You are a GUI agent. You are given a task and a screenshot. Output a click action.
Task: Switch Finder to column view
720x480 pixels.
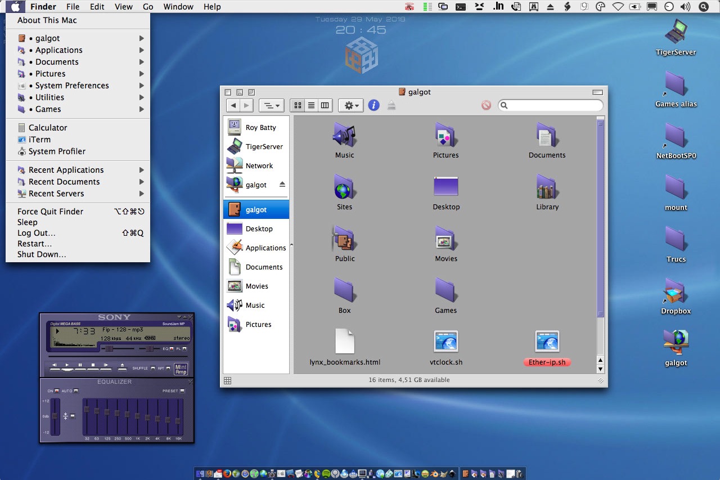[325, 105]
